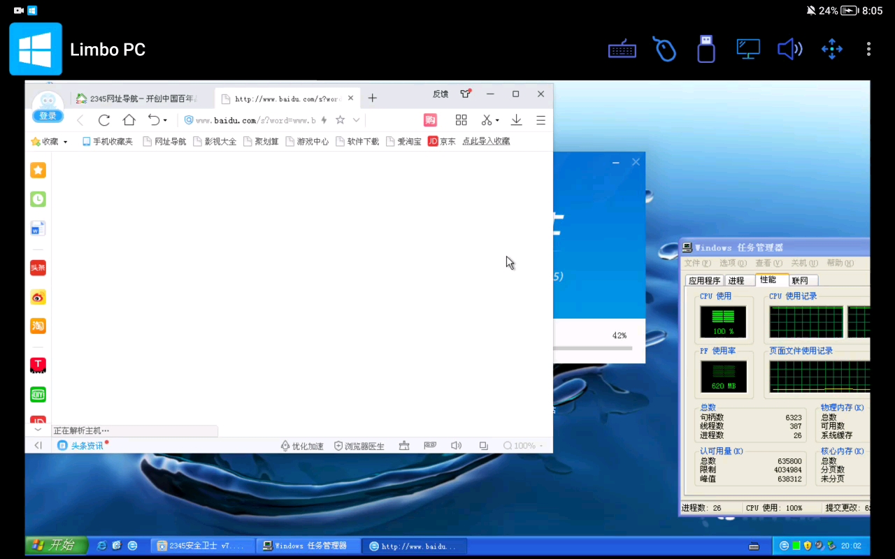
Task: Open the Word document icon in sidebar
Action: coord(38,228)
